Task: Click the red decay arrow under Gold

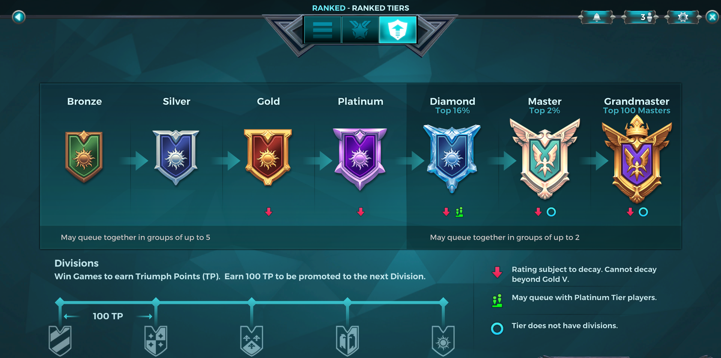Action: tap(269, 212)
